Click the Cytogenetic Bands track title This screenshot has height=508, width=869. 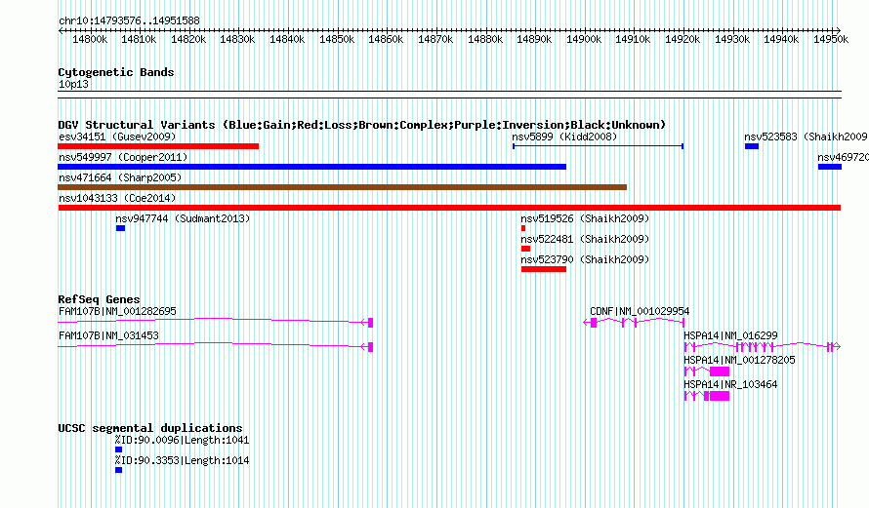(116, 72)
